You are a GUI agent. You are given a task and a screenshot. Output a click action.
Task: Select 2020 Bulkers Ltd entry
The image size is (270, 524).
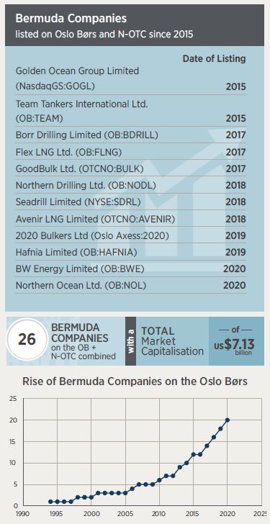click(x=130, y=235)
